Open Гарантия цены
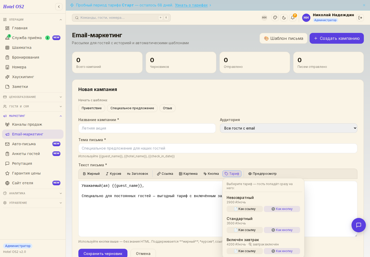The height and width of the screenshot is (257, 370). click(33, 173)
